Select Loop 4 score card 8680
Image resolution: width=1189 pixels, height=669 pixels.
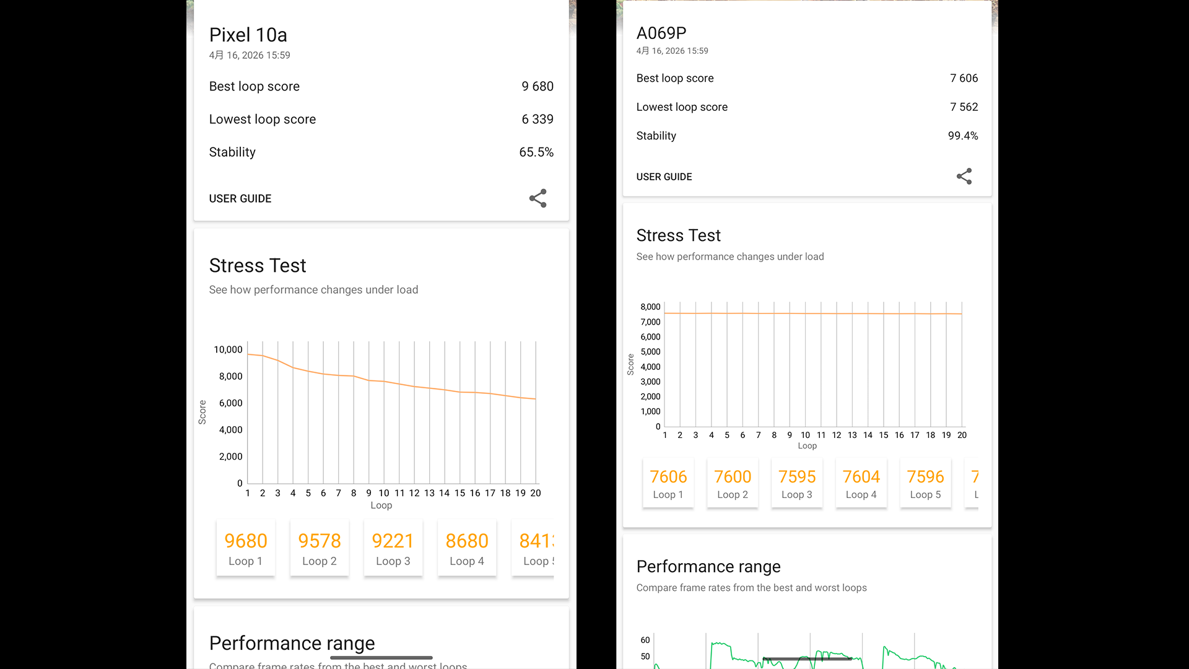tap(467, 548)
